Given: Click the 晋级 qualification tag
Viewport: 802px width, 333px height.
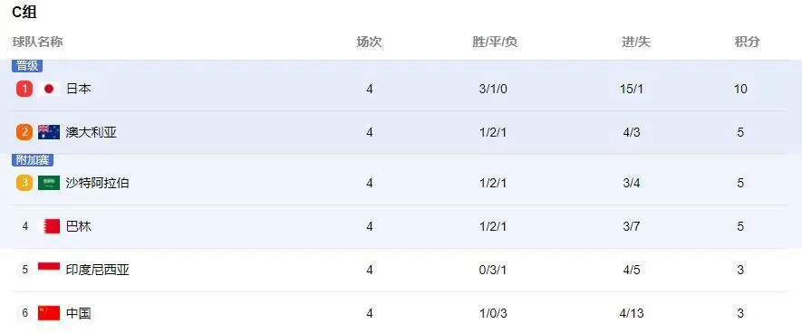Looking at the screenshot, I should [x=27, y=66].
